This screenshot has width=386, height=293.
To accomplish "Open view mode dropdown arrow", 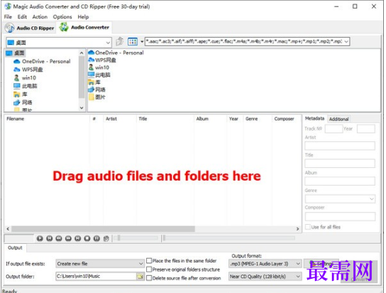I will [142, 41].
